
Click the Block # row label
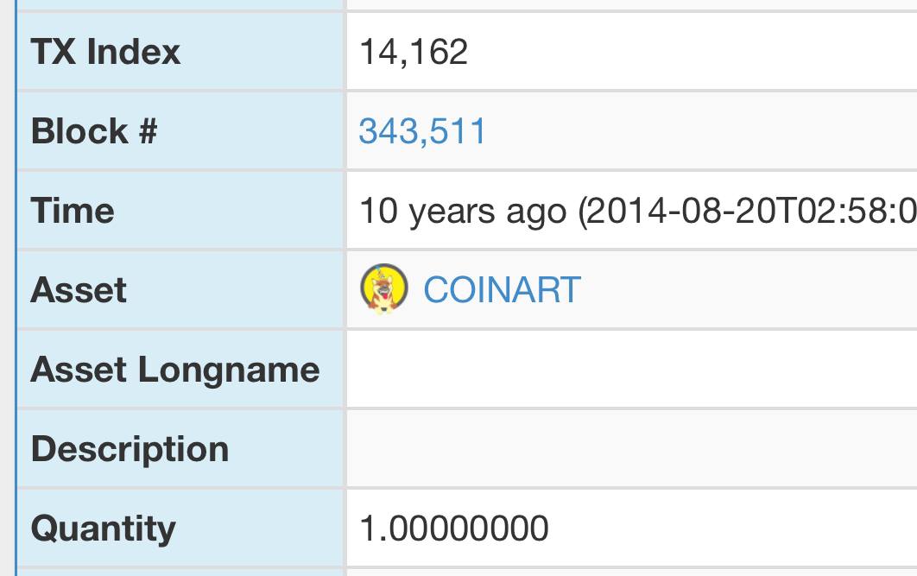click(94, 130)
